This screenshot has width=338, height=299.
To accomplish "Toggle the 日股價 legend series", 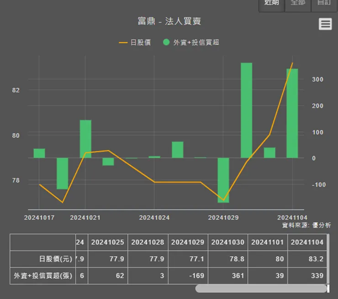I will click(x=135, y=42).
